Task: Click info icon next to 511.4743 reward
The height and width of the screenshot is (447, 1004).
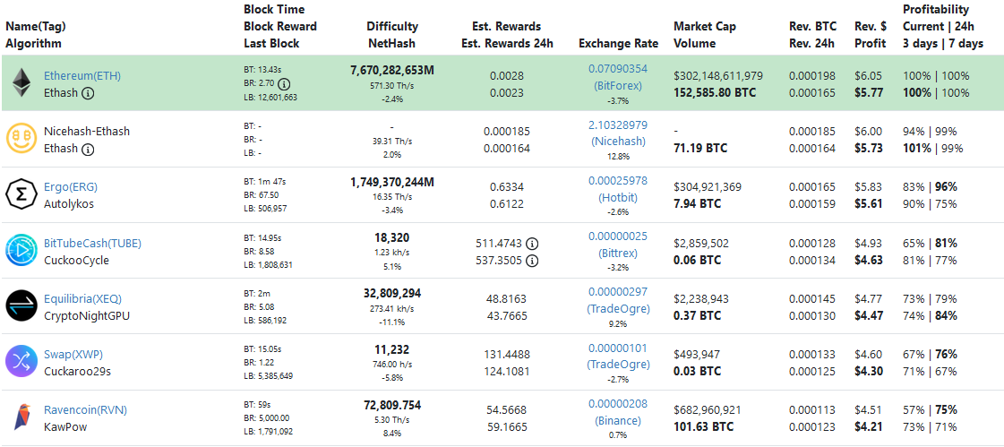Action: pos(532,244)
